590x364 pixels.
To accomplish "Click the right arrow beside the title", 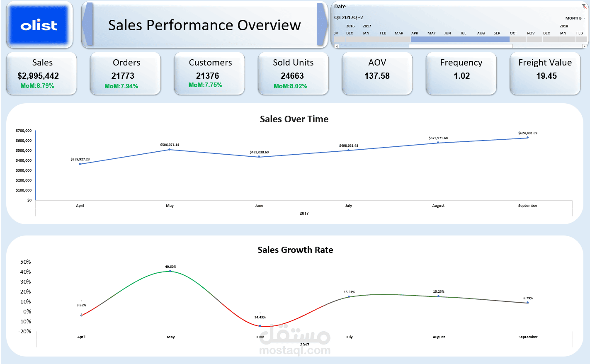I will [322, 25].
